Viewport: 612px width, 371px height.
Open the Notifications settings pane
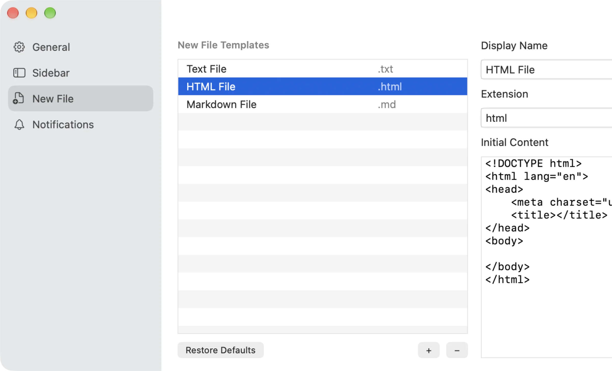80,124
